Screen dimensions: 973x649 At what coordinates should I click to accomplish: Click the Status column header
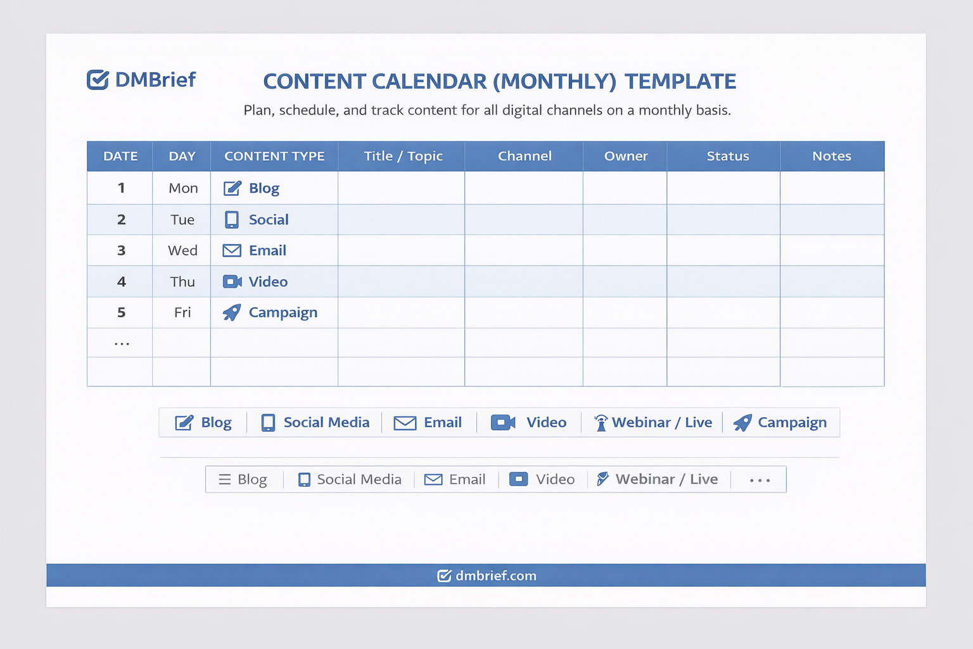click(727, 156)
